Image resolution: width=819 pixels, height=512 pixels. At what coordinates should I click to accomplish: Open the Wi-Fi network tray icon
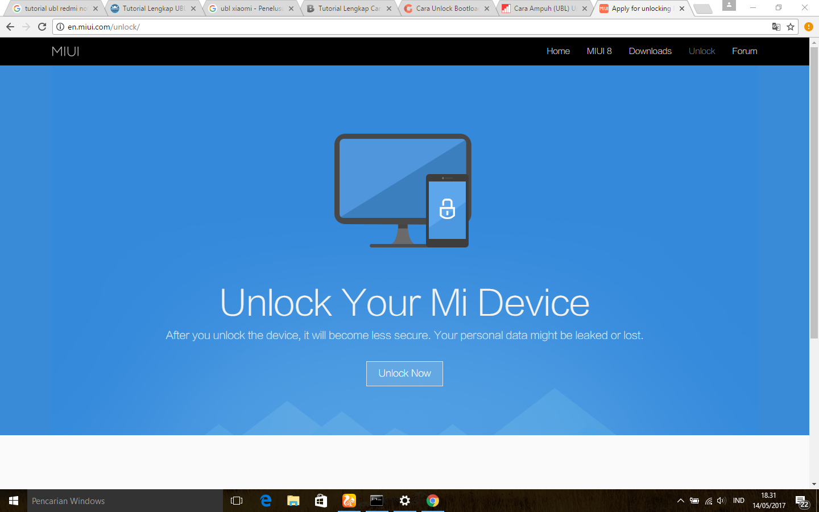tap(709, 501)
